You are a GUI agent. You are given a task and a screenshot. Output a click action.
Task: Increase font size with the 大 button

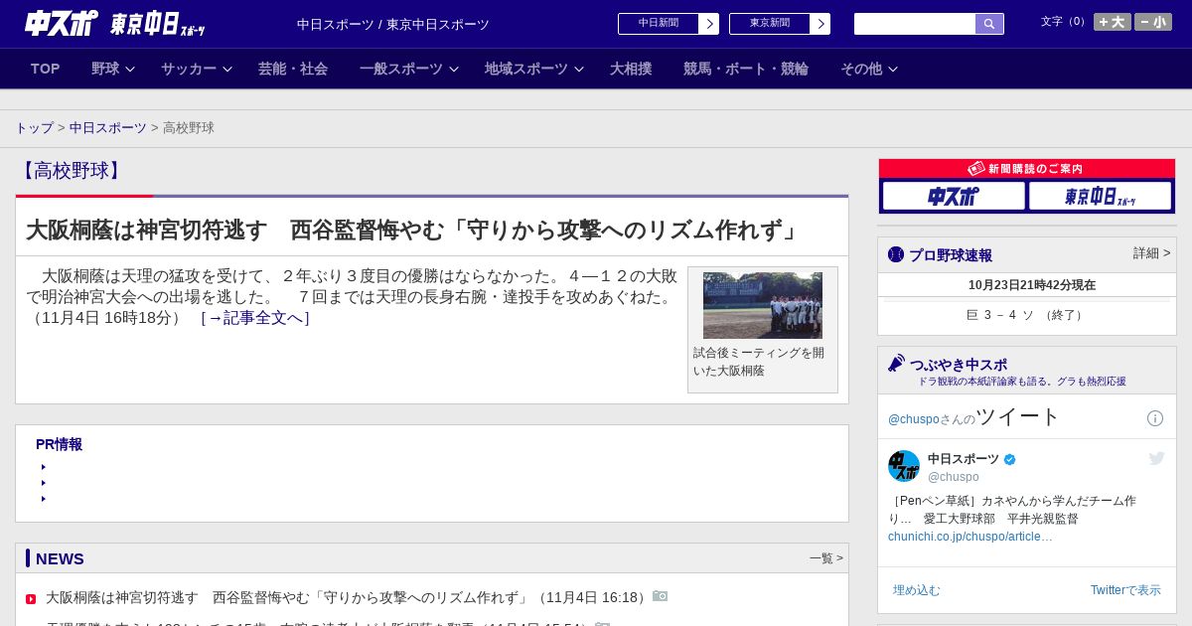point(1113,22)
